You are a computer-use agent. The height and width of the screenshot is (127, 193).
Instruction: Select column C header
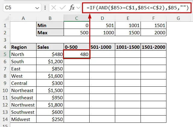[x=77, y=18]
